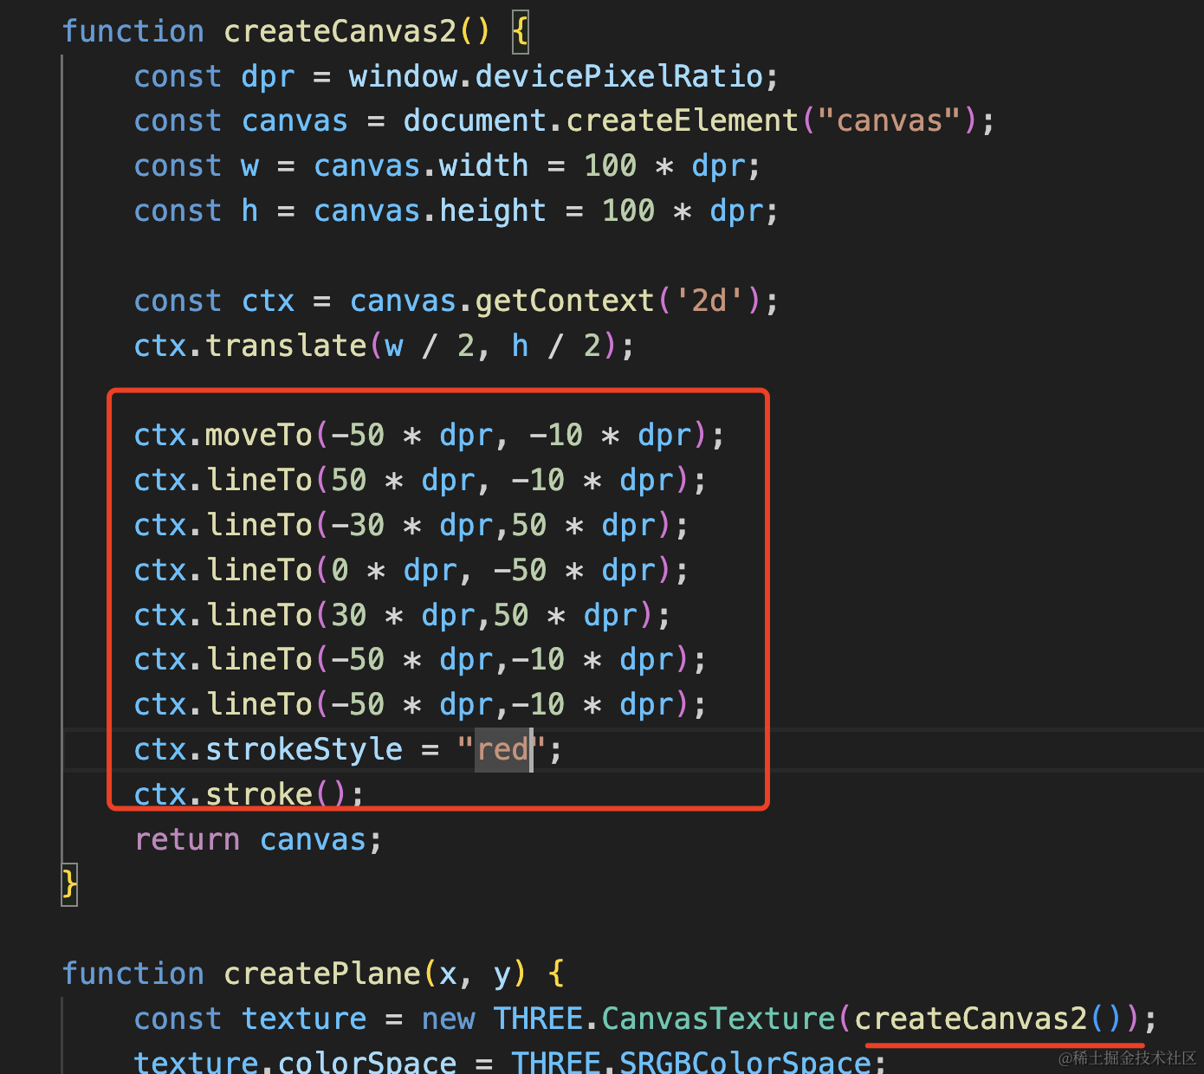Viewport: 1204px width, 1074px height.
Task: Click the const ctx variable name
Action: [268, 301]
